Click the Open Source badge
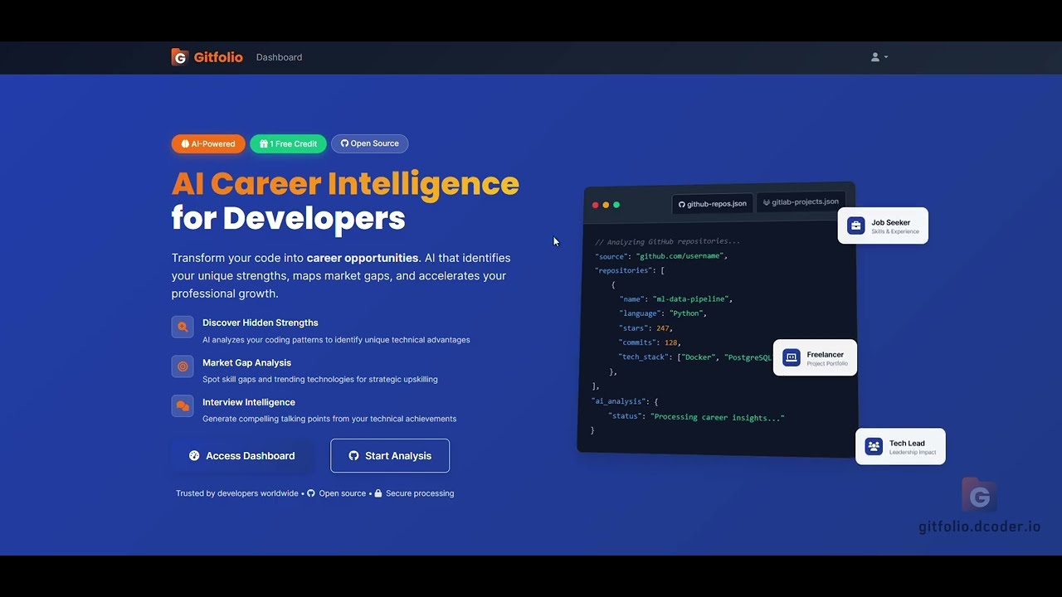 (x=370, y=143)
